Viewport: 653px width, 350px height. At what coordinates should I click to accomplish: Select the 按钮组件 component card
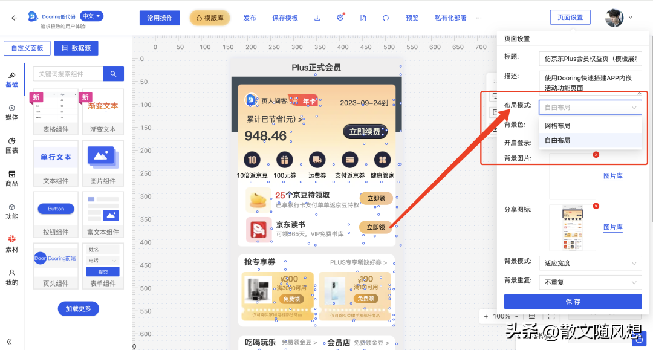point(56,215)
